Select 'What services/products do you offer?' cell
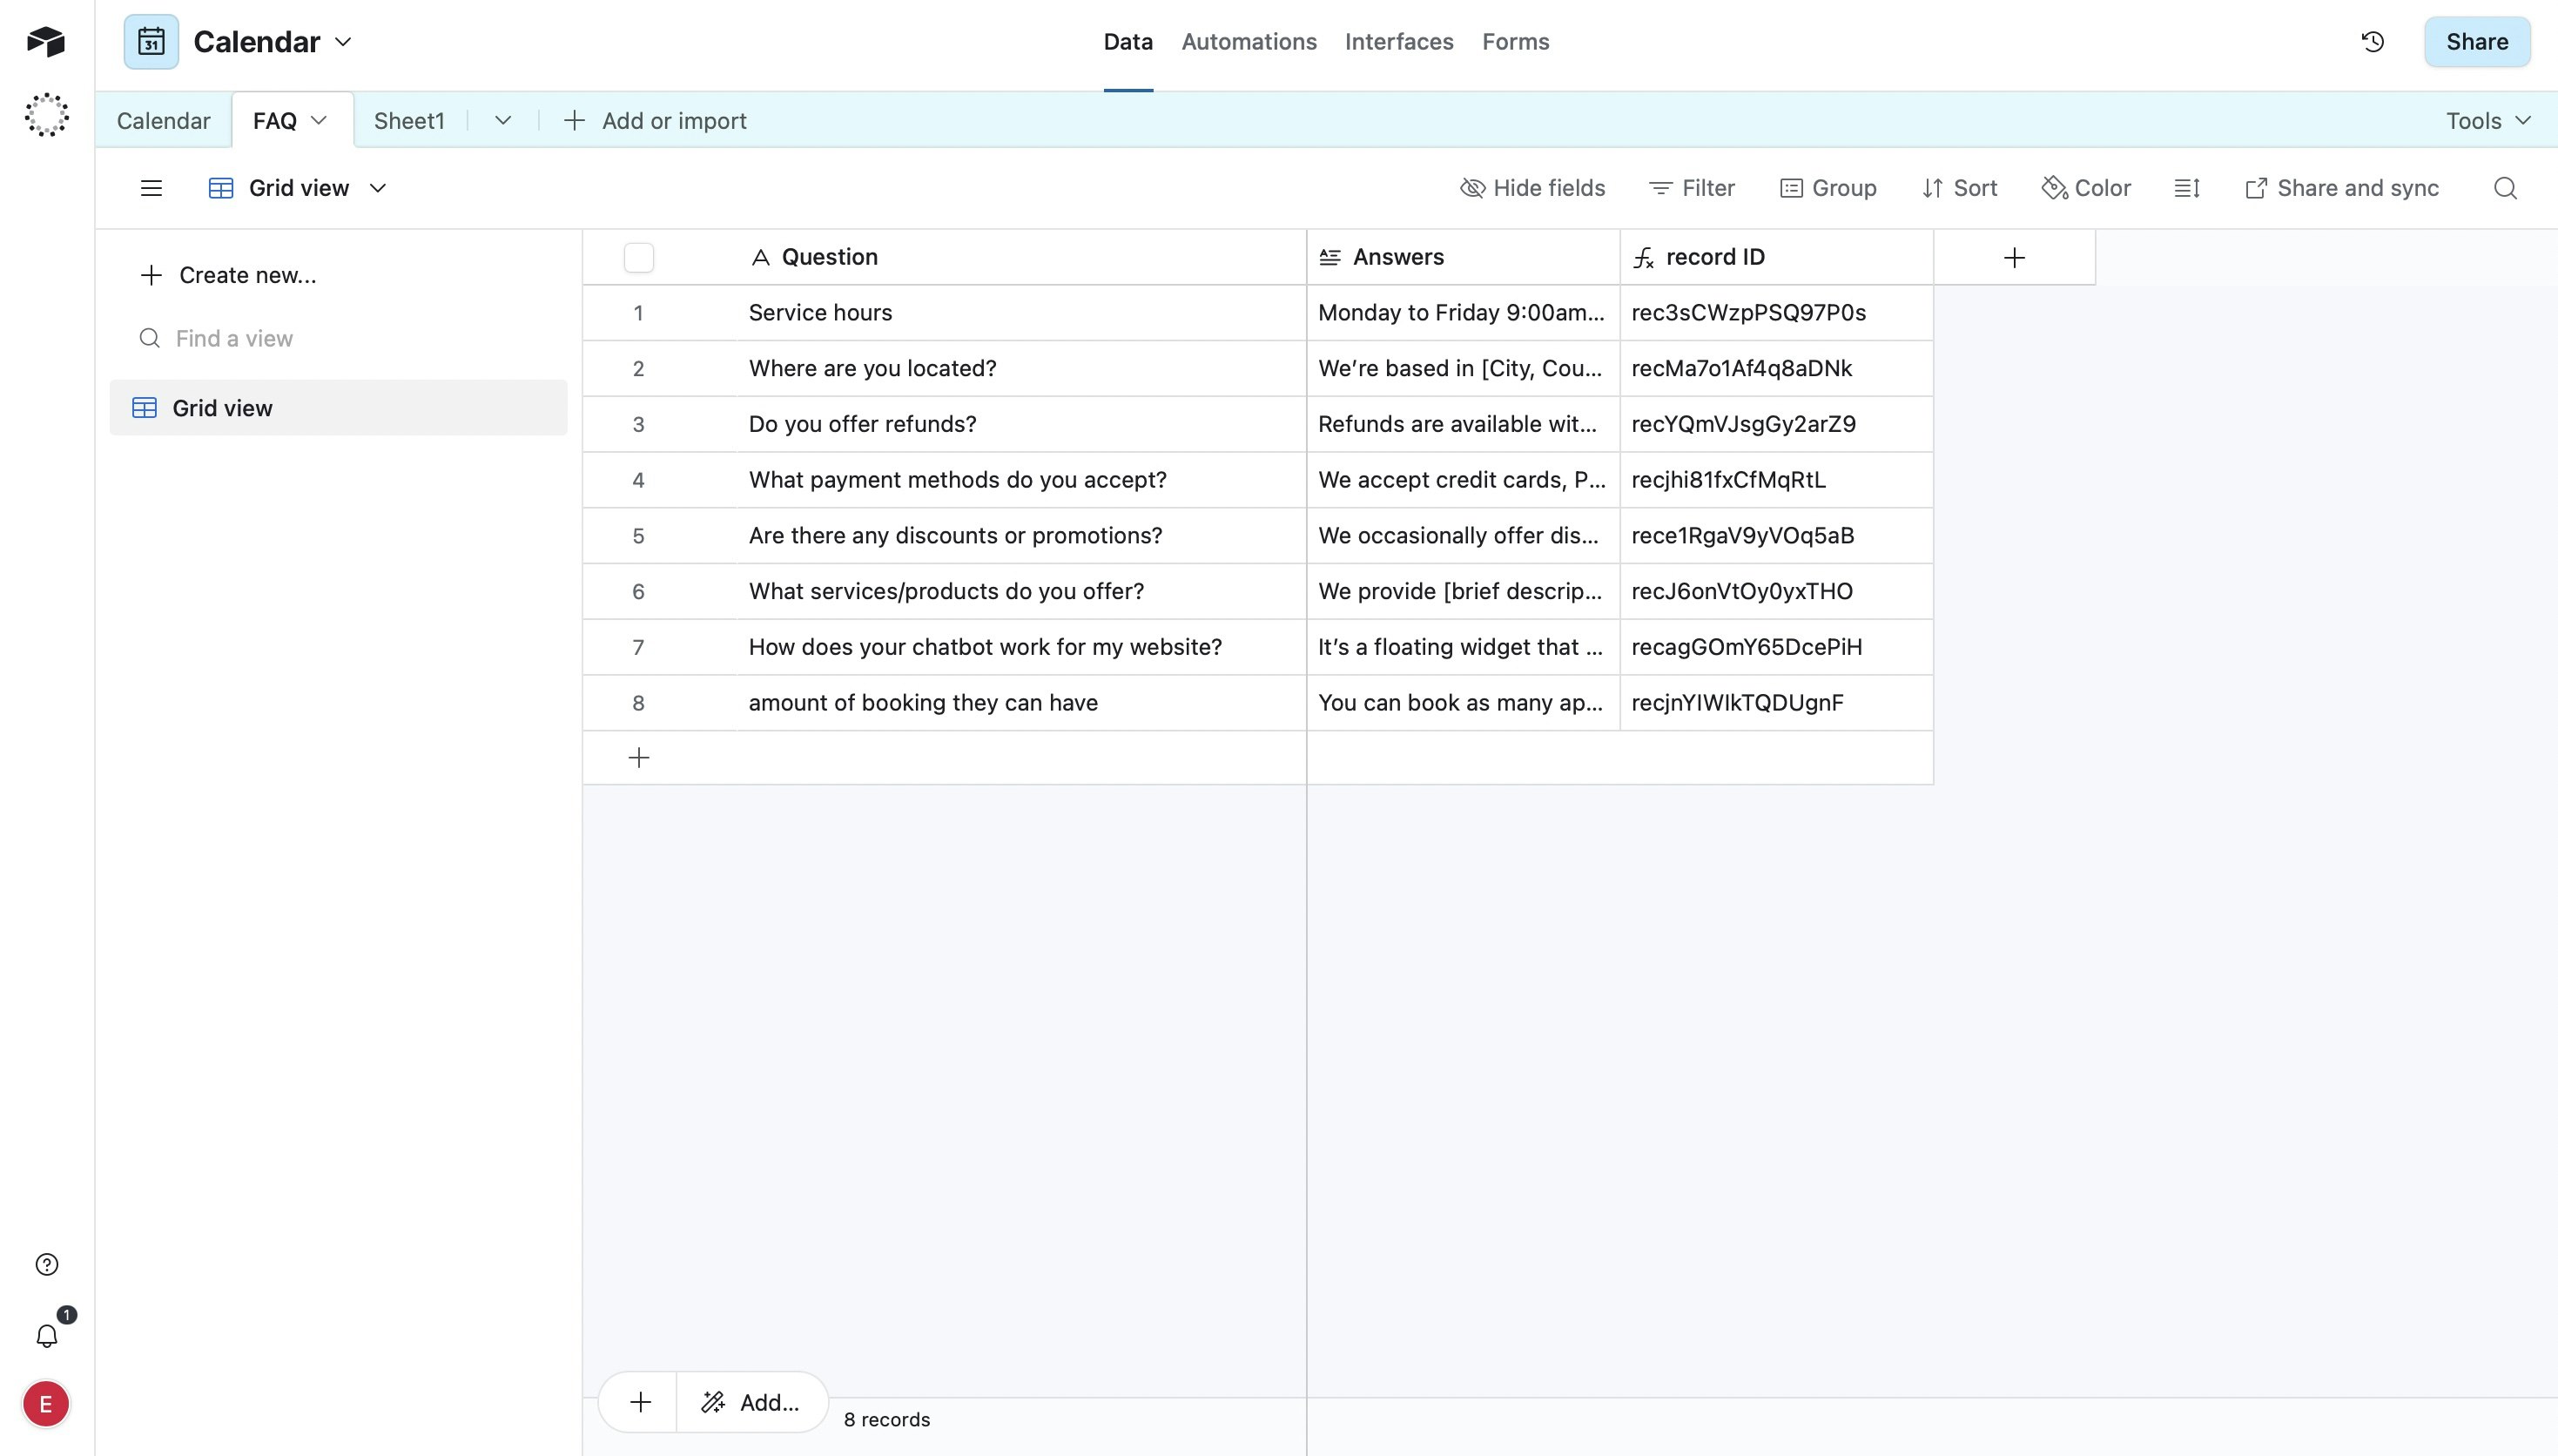This screenshot has height=1456, width=2558. point(1020,592)
